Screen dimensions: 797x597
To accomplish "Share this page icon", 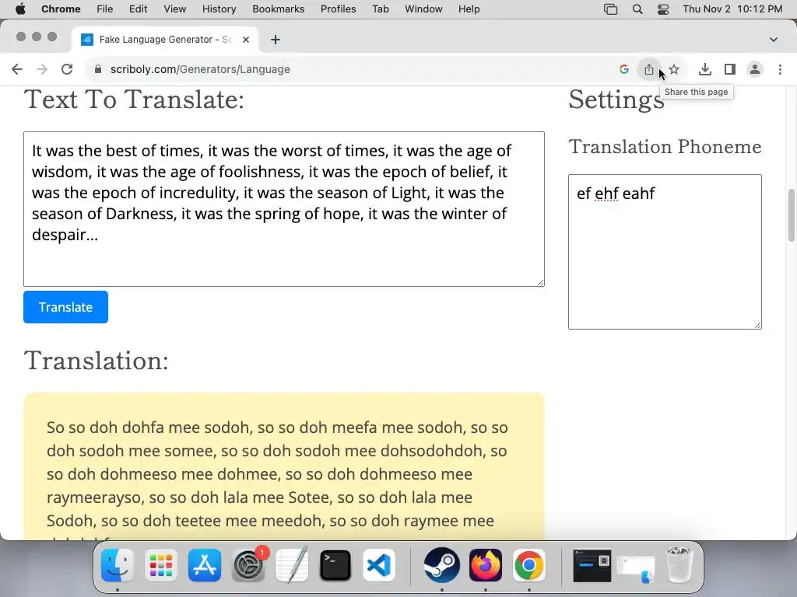I will click(x=649, y=69).
